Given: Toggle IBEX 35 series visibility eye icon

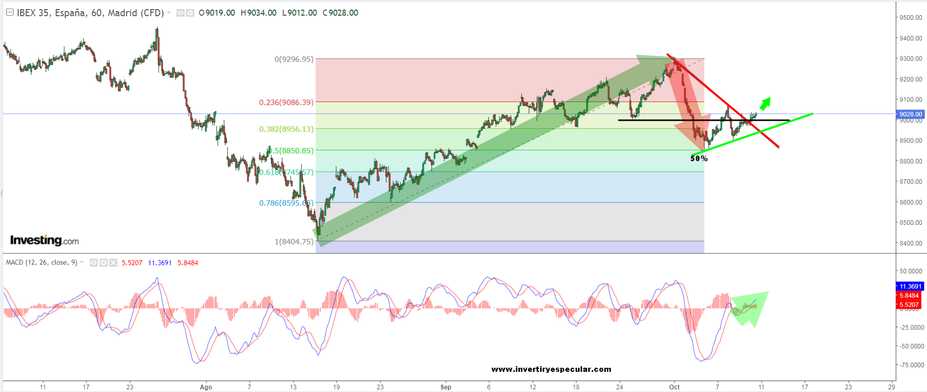Looking at the screenshot, I should (x=181, y=13).
